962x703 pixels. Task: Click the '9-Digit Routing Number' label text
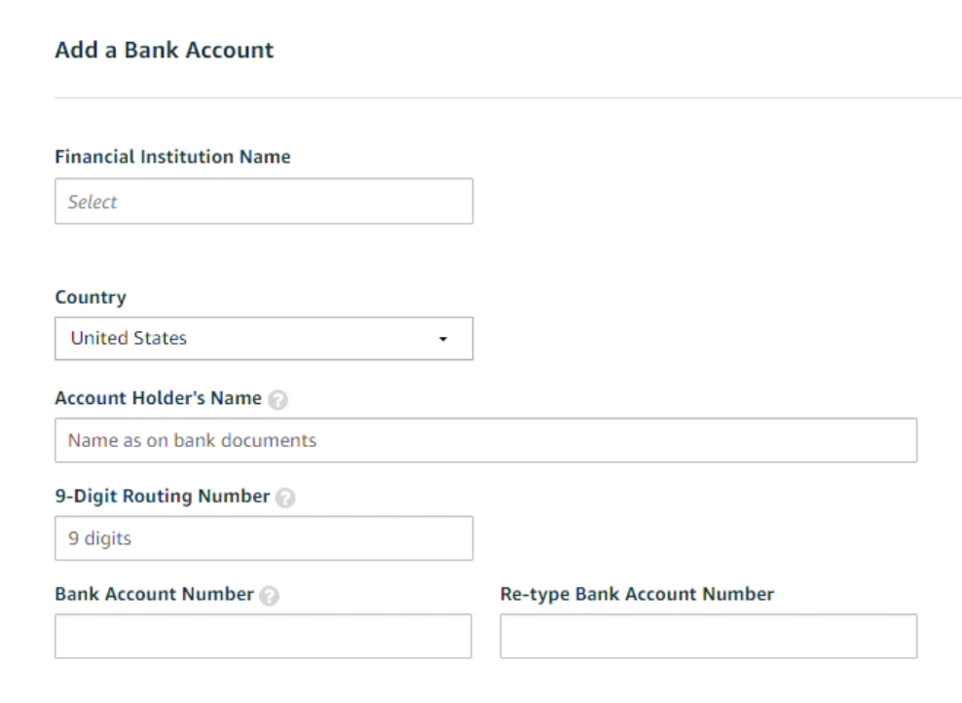[x=162, y=496]
